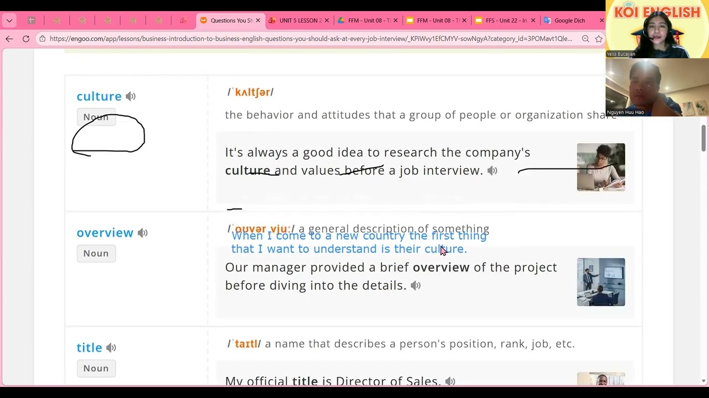Close the FFS - Unit 22 tab
709x398 pixels.
click(x=533, y=20)
